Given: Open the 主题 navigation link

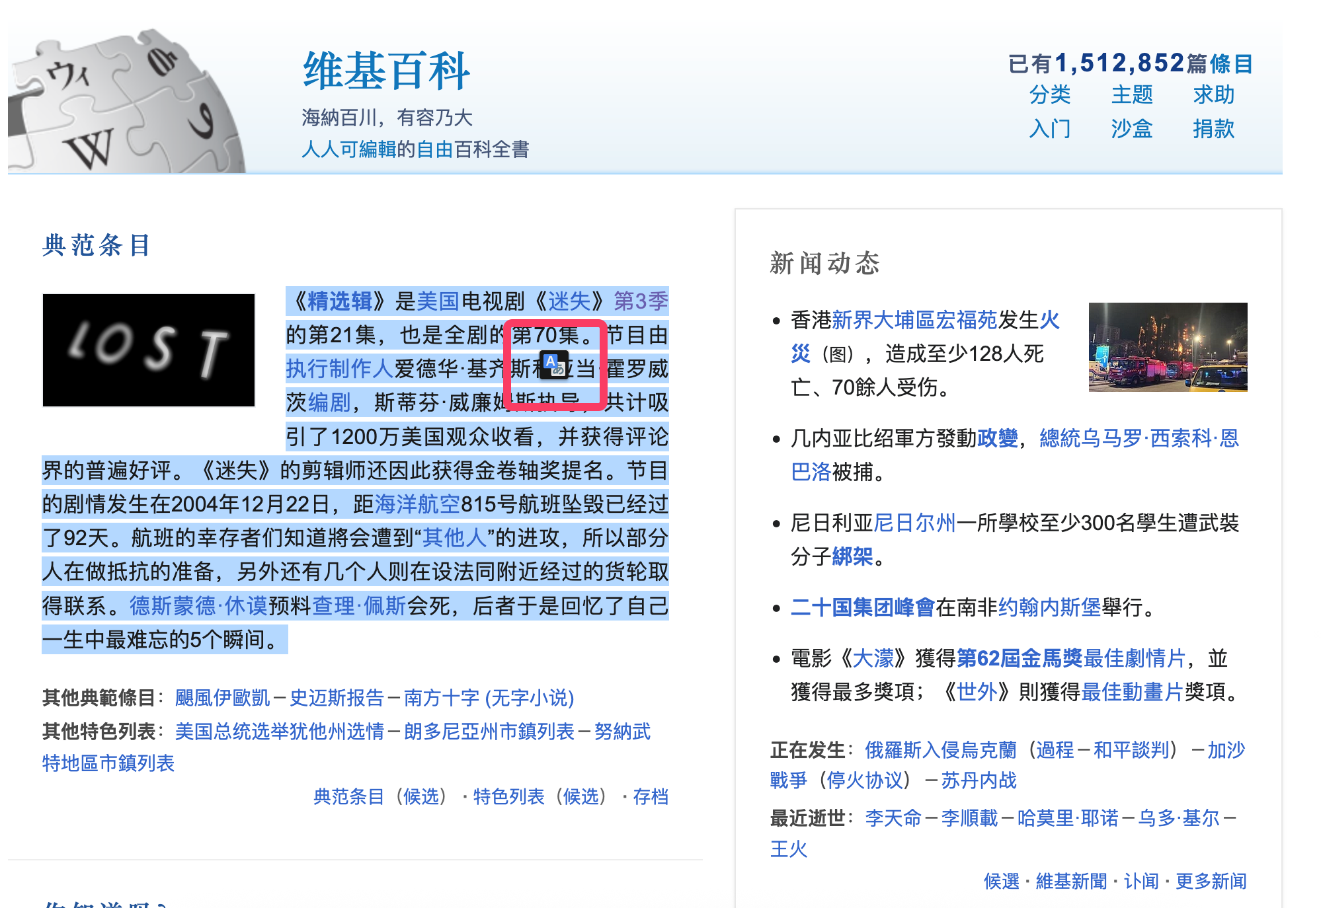Looking at the screenshot, I should tap(1131, 95).
